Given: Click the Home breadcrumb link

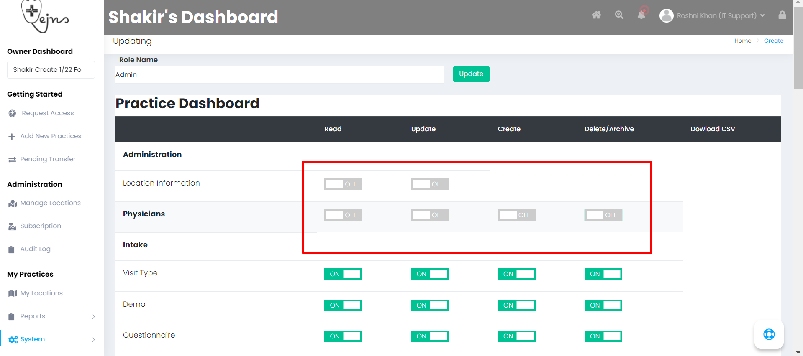Looking at the screenshot, I should coord(742,41).
